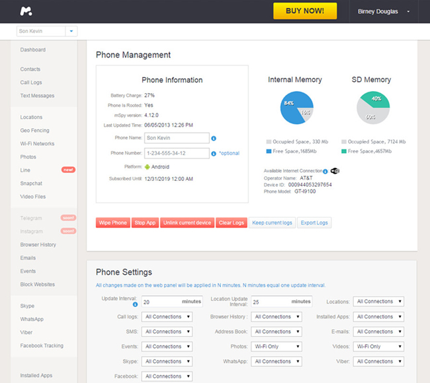Click gray Occupied Space swatch for Internal Memory
Viewport: 430px width, 383px height.
[x=269, y=142]
